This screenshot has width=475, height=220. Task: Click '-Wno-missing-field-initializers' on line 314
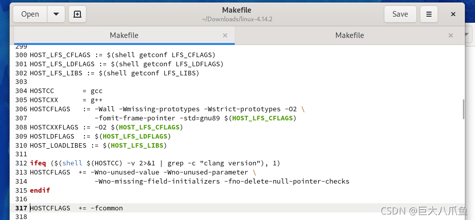click(157, 181)
